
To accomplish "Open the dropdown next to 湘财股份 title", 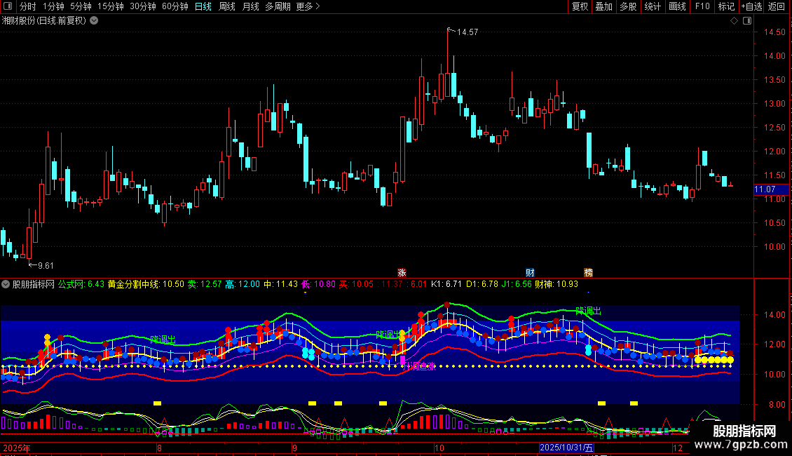I will (x=94, y=21).
